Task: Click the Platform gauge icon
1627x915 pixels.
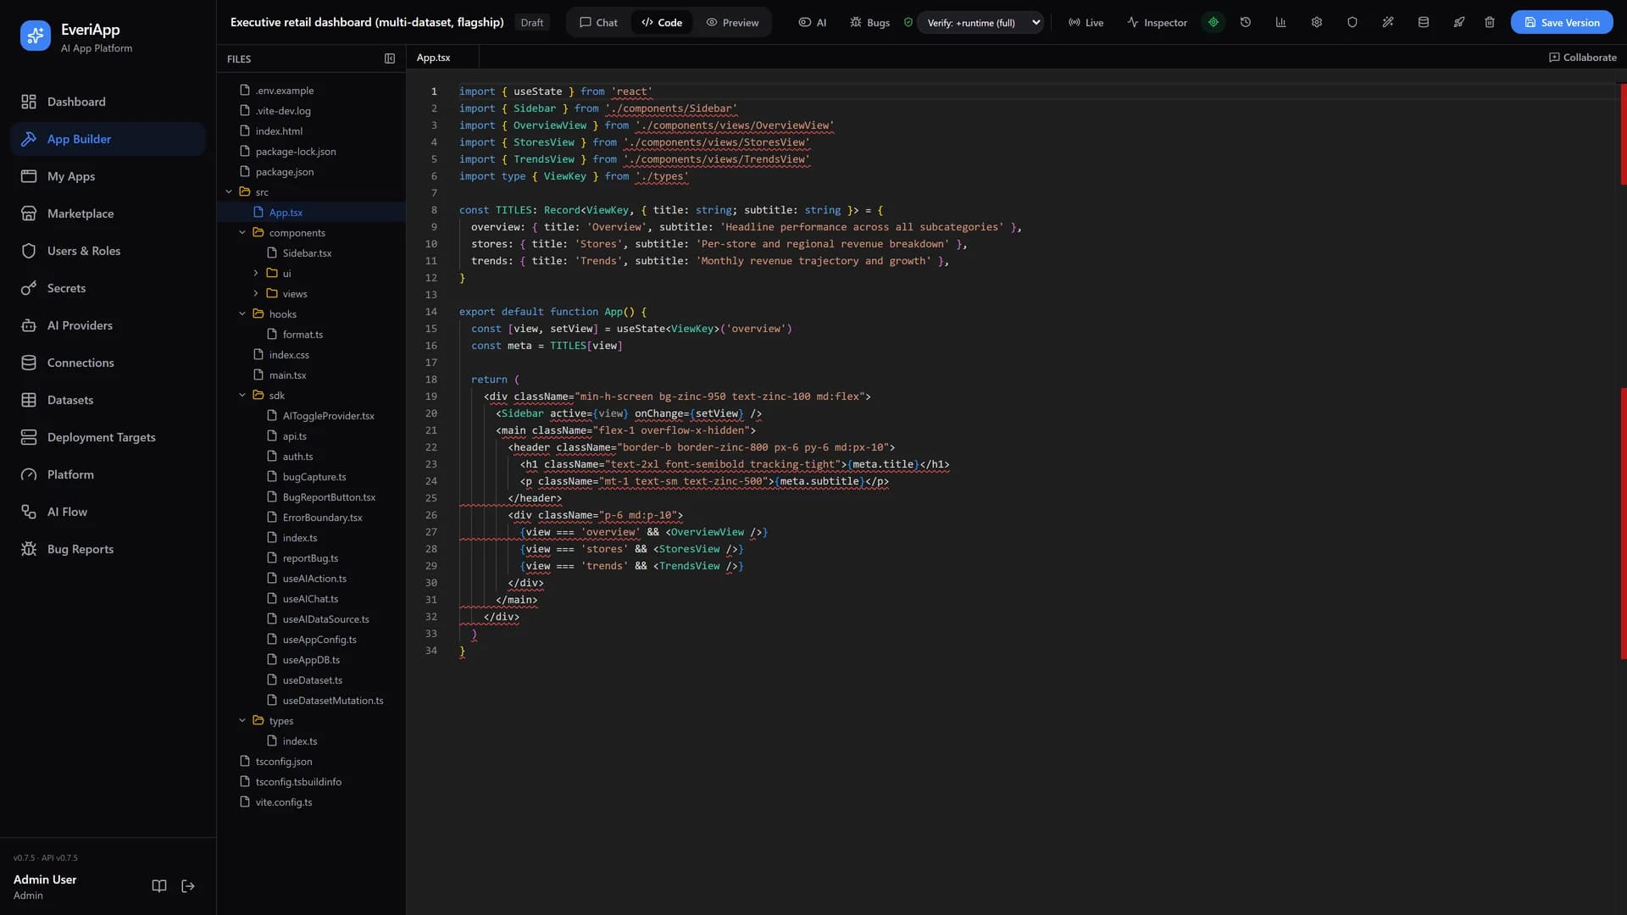Action: pyautogui.click(x=29, y=474)
